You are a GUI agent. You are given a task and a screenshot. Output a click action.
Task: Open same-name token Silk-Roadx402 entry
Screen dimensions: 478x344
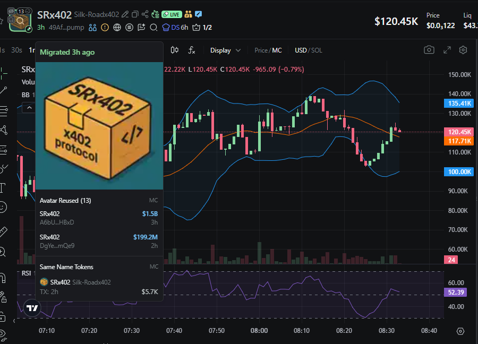99,286
